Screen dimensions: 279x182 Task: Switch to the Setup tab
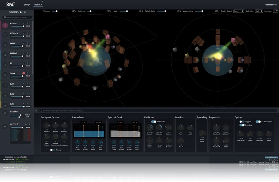click(27, 5)
